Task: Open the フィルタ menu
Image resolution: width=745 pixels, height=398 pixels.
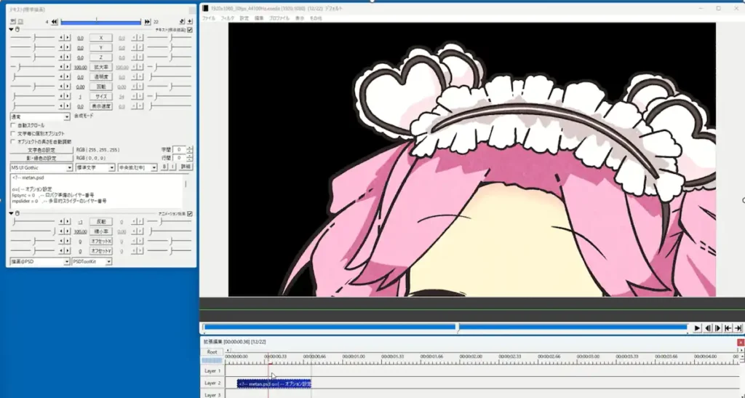Action: click(x=227, y=18)
